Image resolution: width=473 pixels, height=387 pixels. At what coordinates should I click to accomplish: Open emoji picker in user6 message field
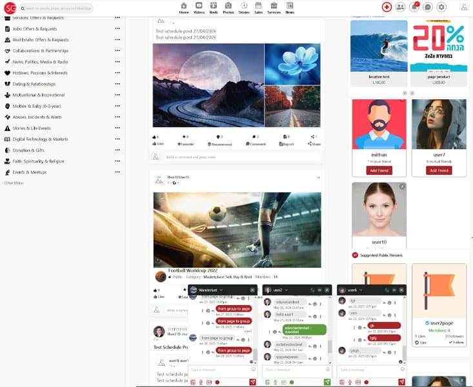[x=403, y=369]
